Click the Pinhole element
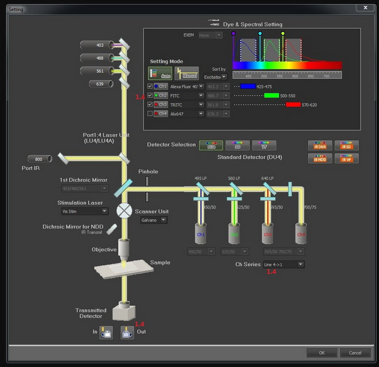The height and width of the screenshot is (367, 379). pyautogui.click(x=147, y=189)
